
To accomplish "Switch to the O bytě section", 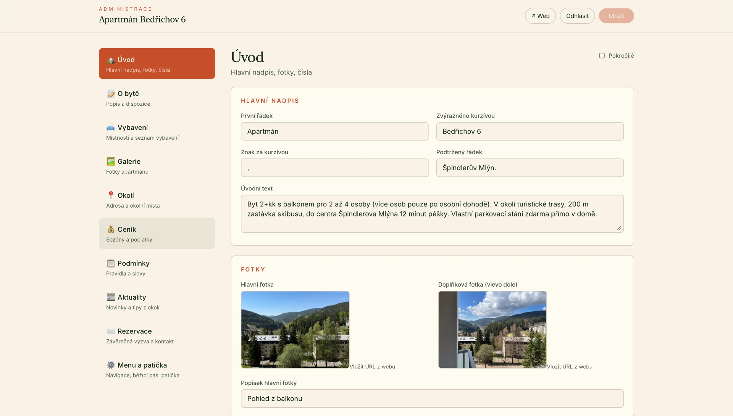I will tap(157, 98).
